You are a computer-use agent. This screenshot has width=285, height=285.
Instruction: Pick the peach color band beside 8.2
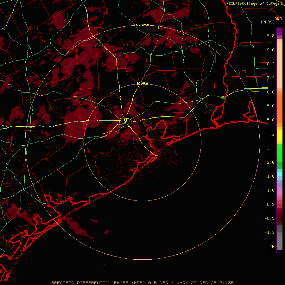point(280,65)
